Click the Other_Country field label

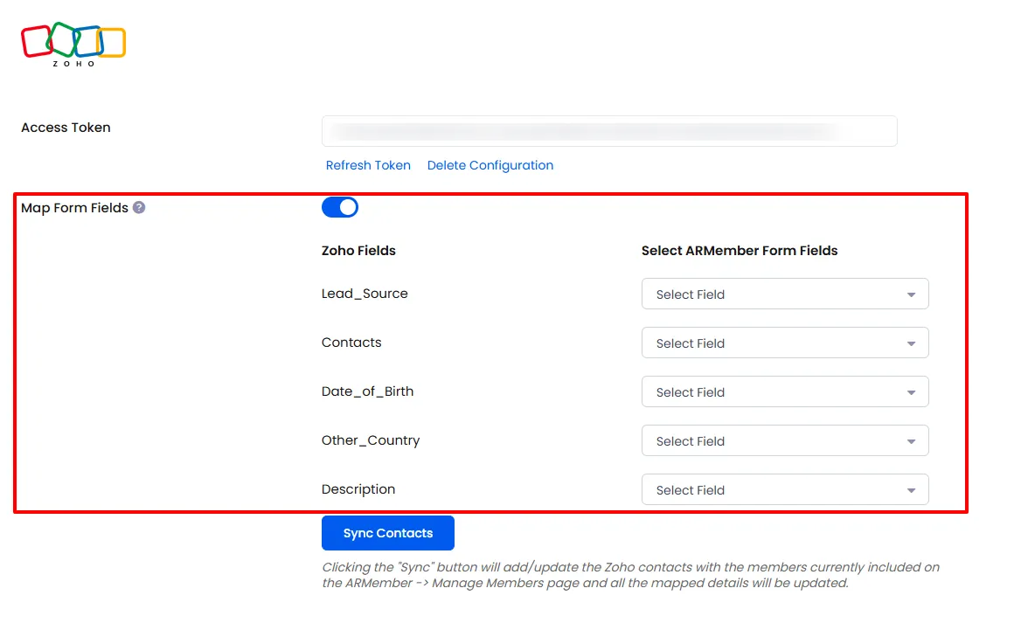tap(371, 440)
